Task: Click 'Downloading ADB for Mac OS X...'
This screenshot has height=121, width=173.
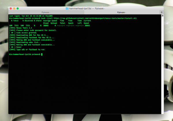Action: tap(32, 35)
